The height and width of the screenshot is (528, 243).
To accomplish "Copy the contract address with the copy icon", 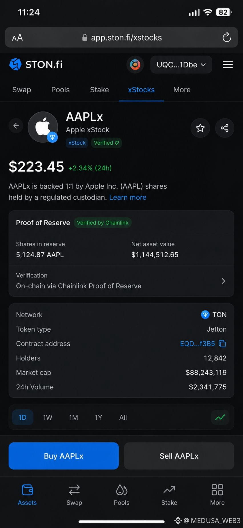I will click(x=222, y=344).
